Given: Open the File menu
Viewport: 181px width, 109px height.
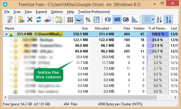Looking at the screenshot, I should coord(7,12).
